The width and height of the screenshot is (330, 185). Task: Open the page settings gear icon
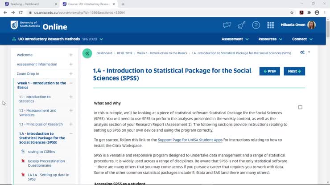302,52
